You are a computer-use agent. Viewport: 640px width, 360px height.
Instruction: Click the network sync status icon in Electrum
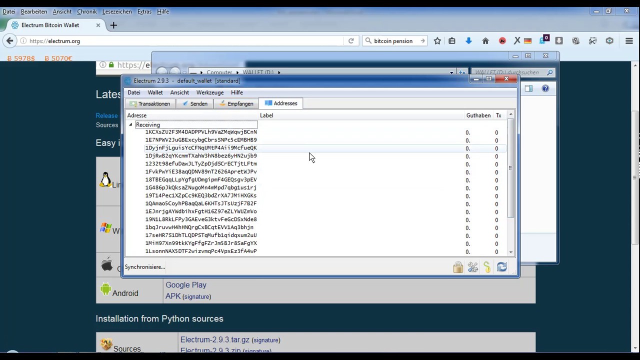point(502,267)
